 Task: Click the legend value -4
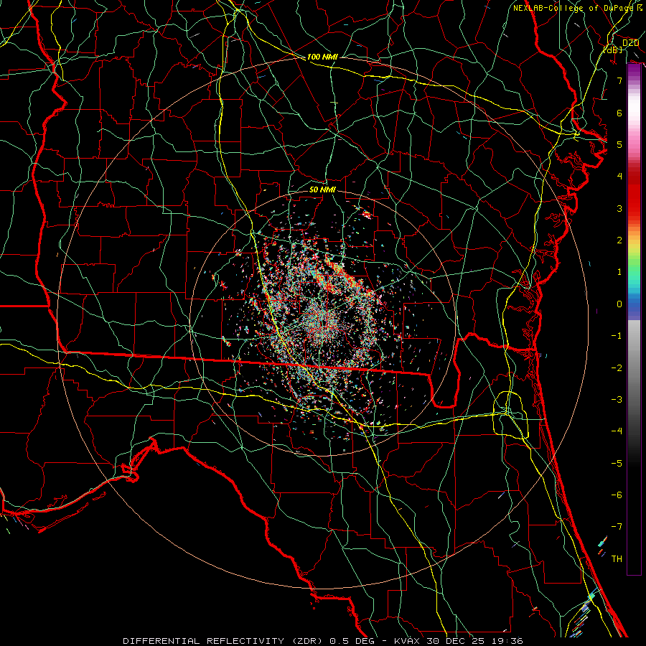[x=617, y=431]
